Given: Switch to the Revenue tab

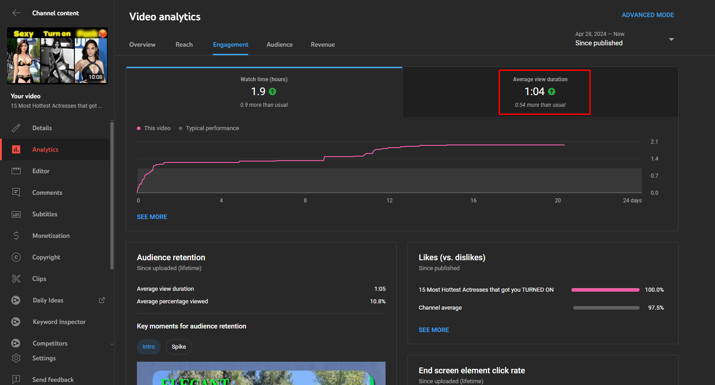Looking at the screenshot, I should 323,44.
